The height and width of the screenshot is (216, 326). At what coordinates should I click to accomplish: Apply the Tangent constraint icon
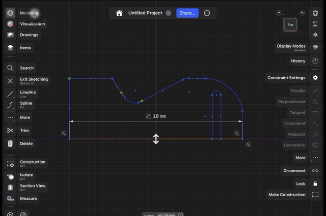pyautogui.click(x=315, y=112)
